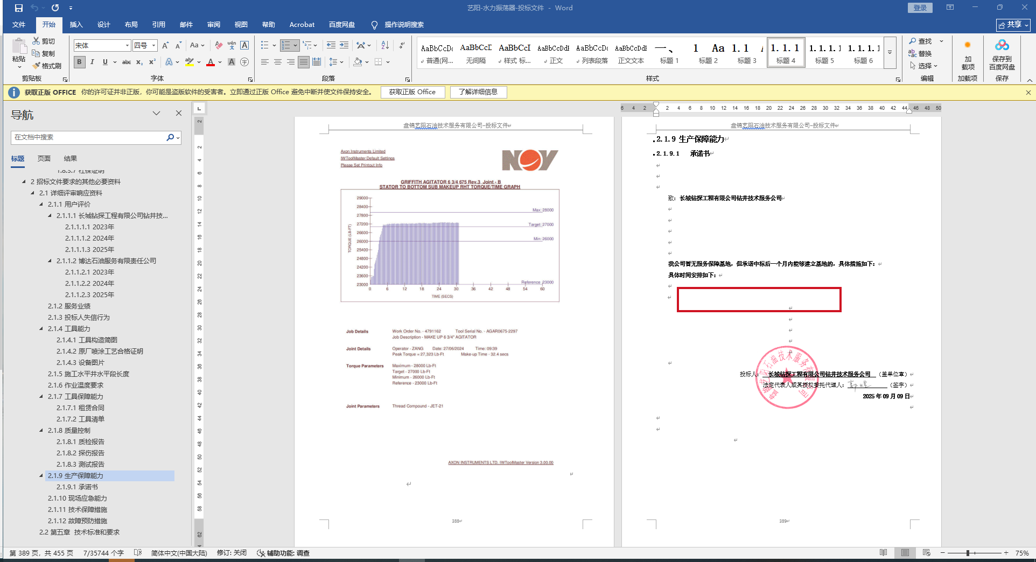Image resolution: width=1036 pixels, height=562 pixels.
Task: Click the spelling proofing icon in status bar
Action: coord(137,553)
